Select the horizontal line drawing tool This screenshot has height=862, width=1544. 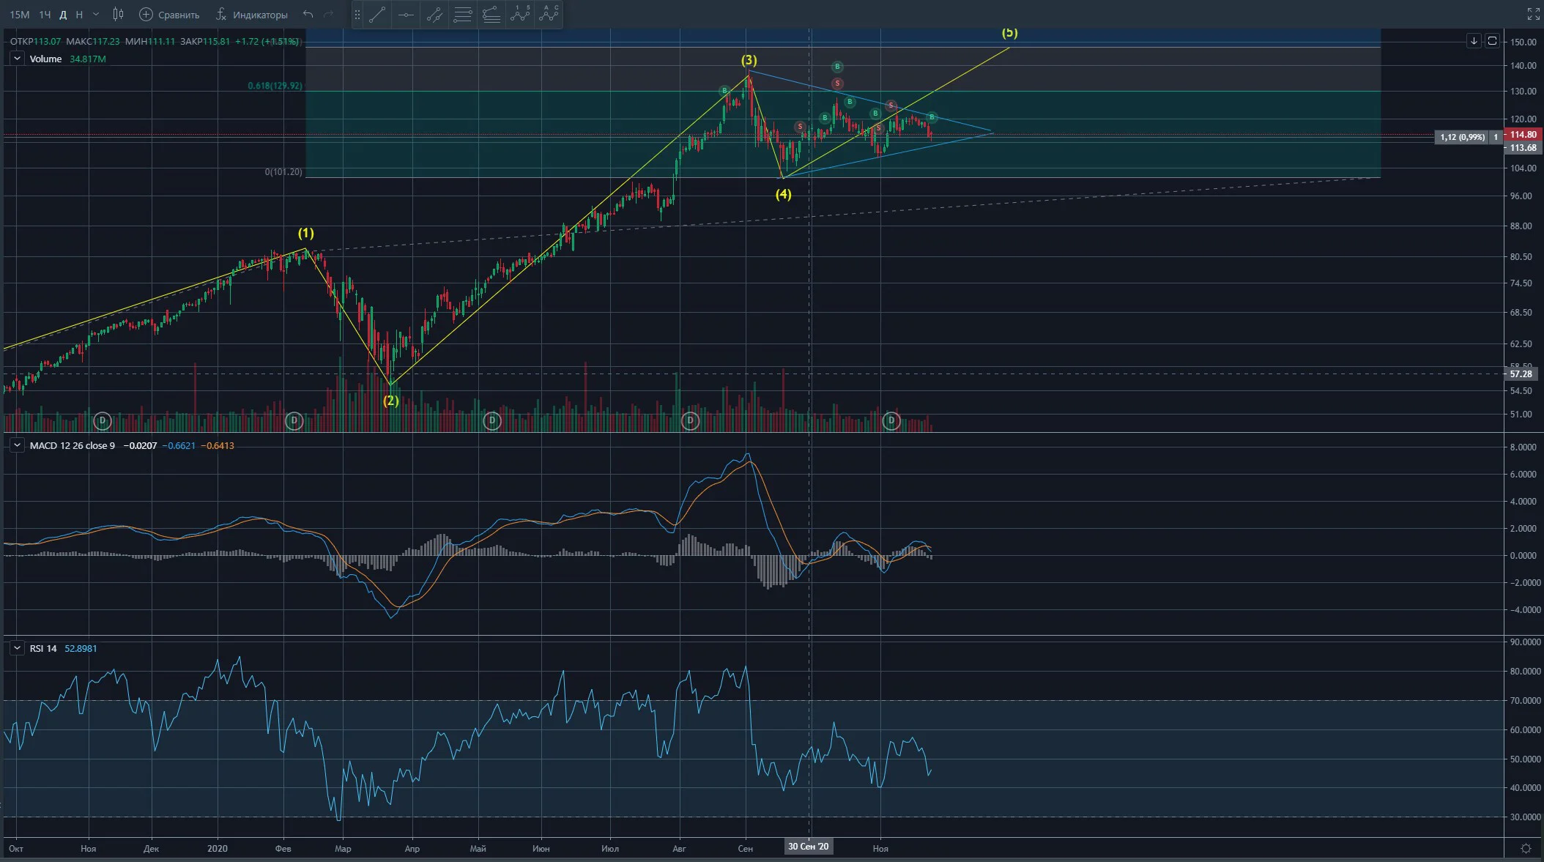406,15
